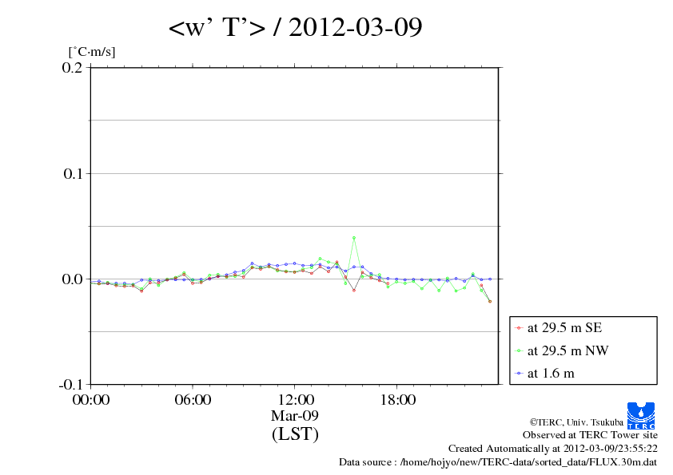Click the y-axis label '0.2'
The width and height of the screenshot is (673, 475).
(72, 67)
